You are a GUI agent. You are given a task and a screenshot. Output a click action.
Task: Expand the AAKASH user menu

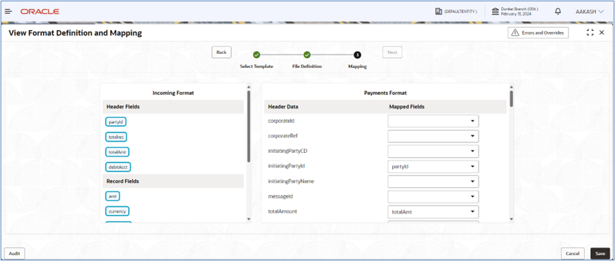point(590,12)
